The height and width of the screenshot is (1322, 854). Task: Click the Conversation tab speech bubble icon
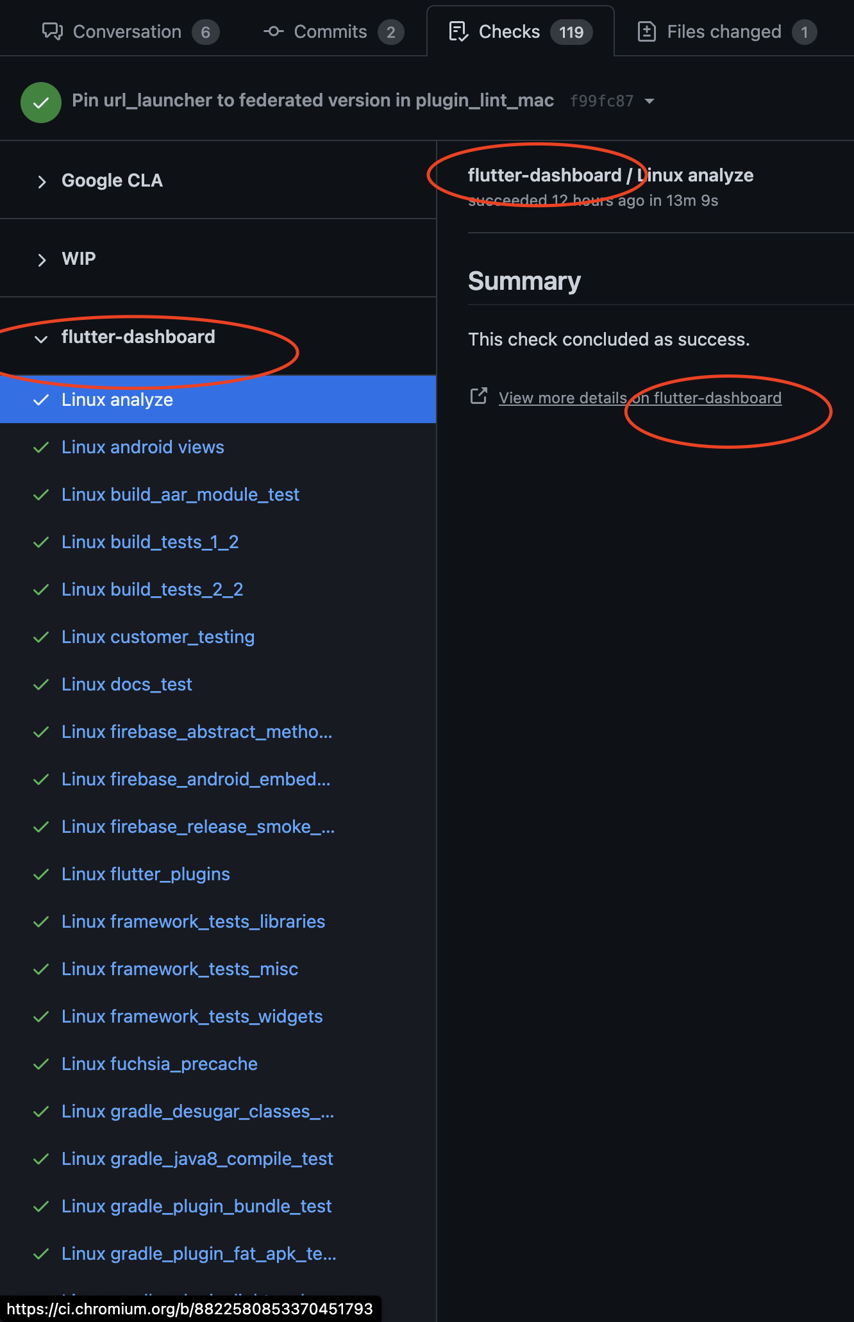point(52,31)
